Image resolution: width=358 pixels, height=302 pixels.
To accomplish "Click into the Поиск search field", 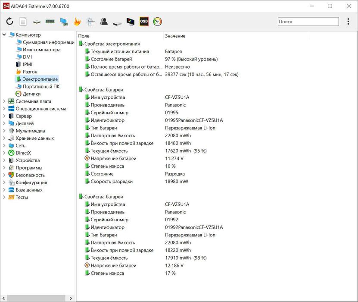I will coord(308,22).
